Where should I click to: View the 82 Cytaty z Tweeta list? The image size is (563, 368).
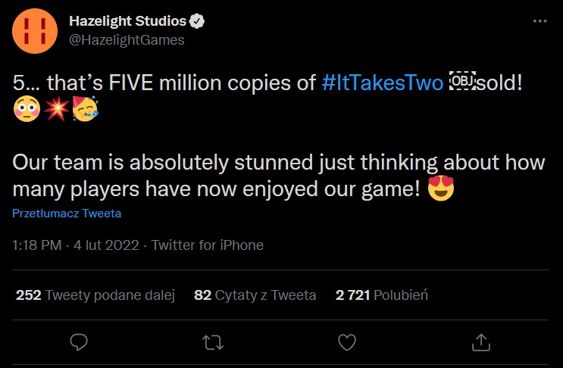pyautogui.click(x=255, y=295)
